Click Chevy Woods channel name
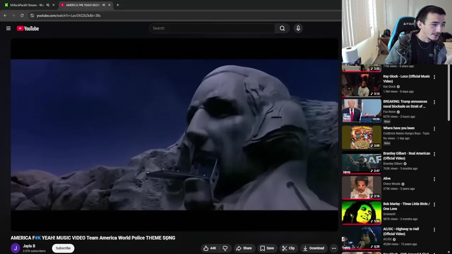 (x=392, y=184)
